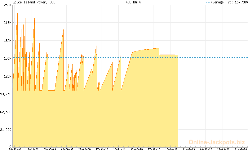The height and width of the screenshot is (152, 248).
Task: Select the 02-06-06 date marker
Action: click(x=67, y=149)
